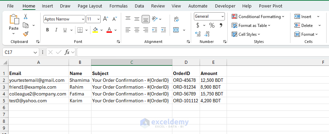Activate the Format Painter brush
Image resolution: width=329 pixels, height=134 pixels.
[x=26, y=34]
